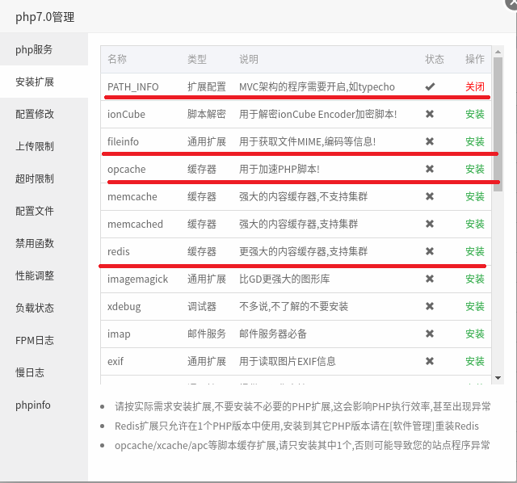This screenshot has height=483, width=517.
Task: Install the redis extension
Action: [x=475, y=251]
